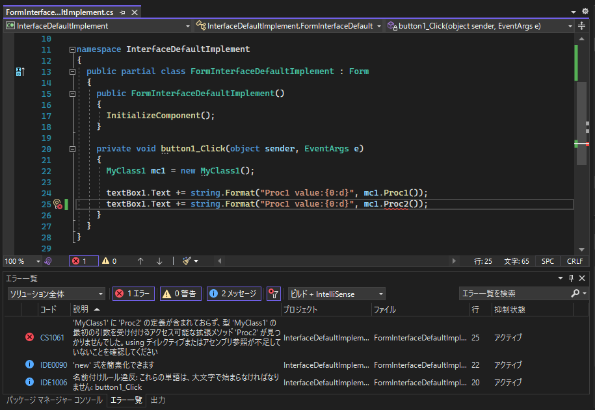Open the error list window options dropdown
Screen dimensions: 595x410
[560, 278]
